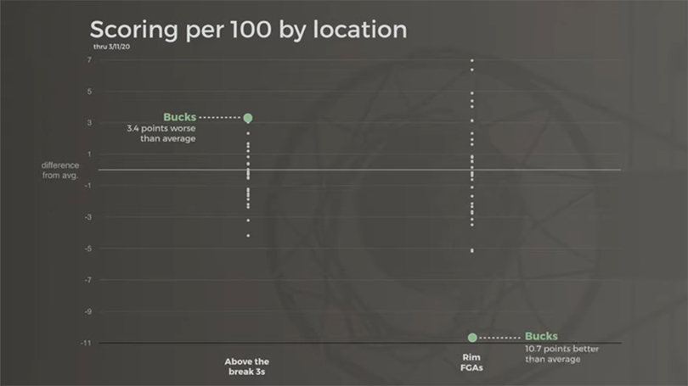Click the "Rim FGAs" axis label

tap(472, 362)
